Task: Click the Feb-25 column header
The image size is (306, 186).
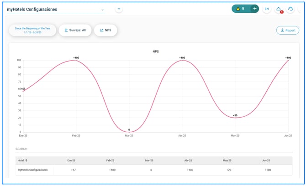Action: 110,160
